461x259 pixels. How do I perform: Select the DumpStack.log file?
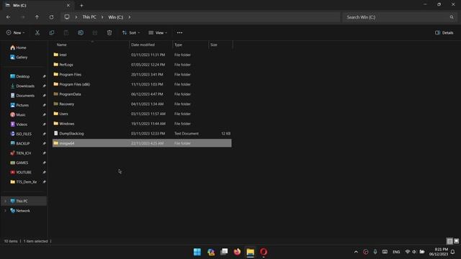[142, 134]
